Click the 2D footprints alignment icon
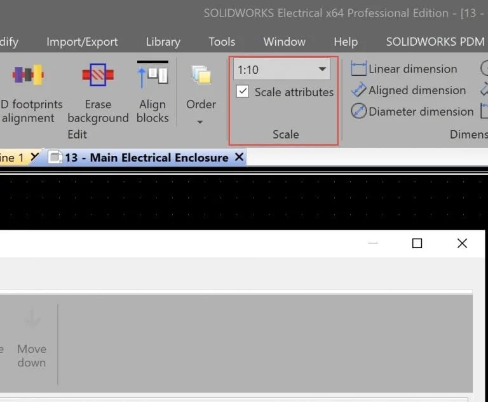Image resolution: width=488 pixels, height=402 pixels. [x=27, y=75]
